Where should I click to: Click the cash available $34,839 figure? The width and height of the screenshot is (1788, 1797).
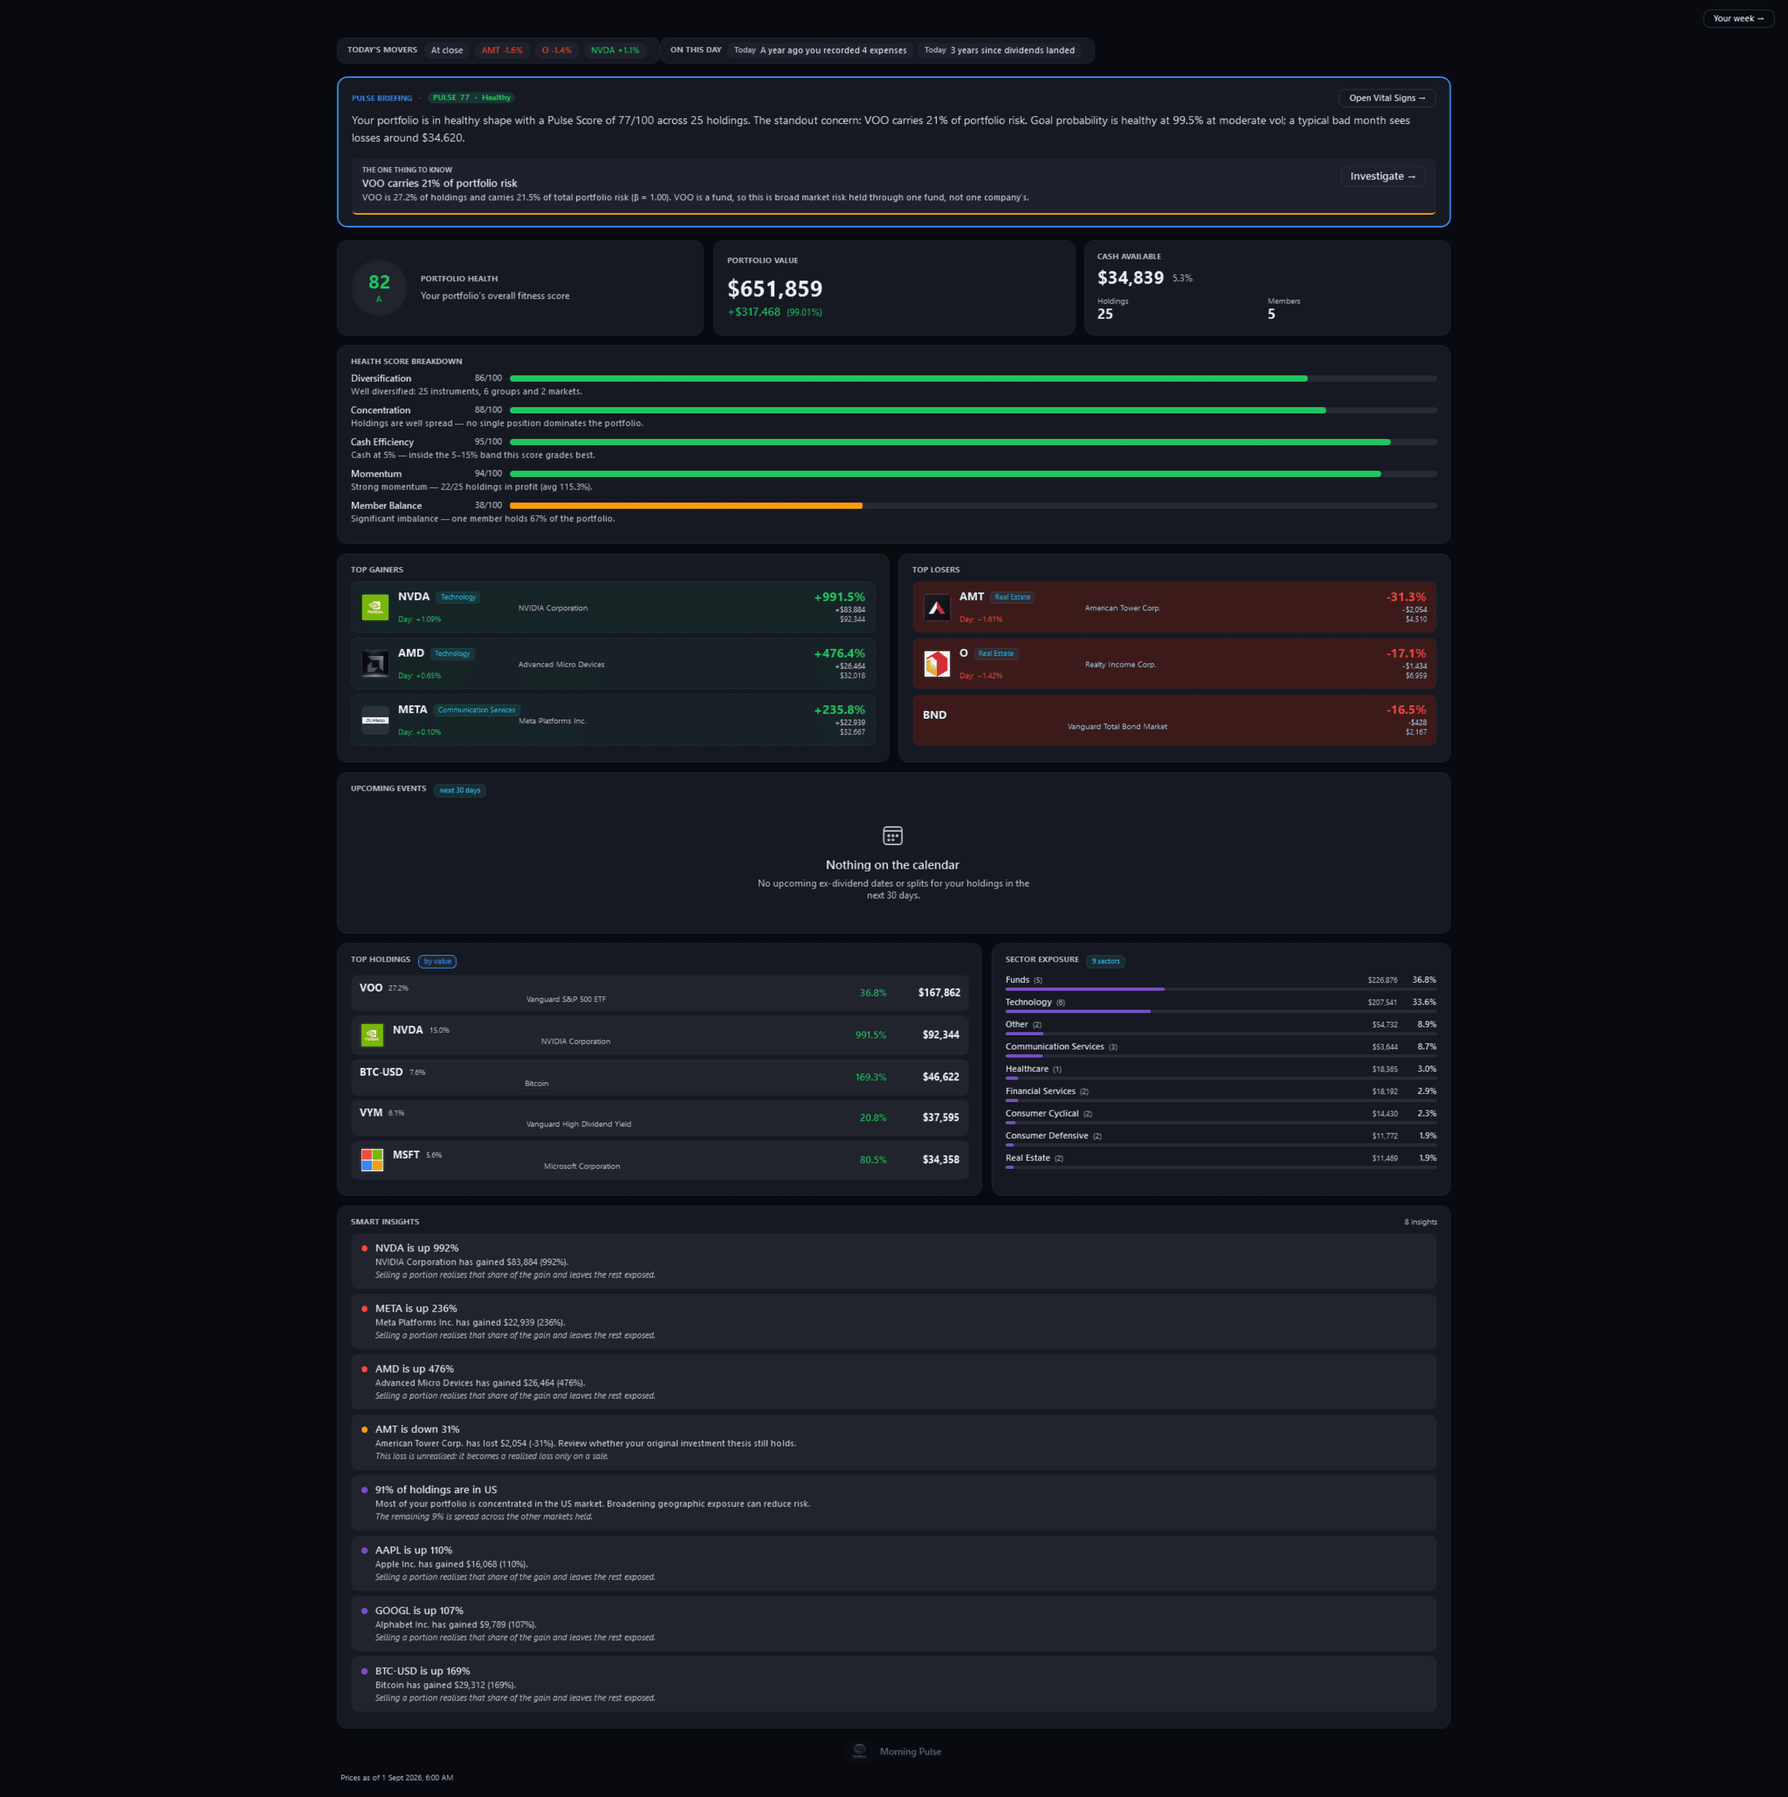pos(1131,278)
